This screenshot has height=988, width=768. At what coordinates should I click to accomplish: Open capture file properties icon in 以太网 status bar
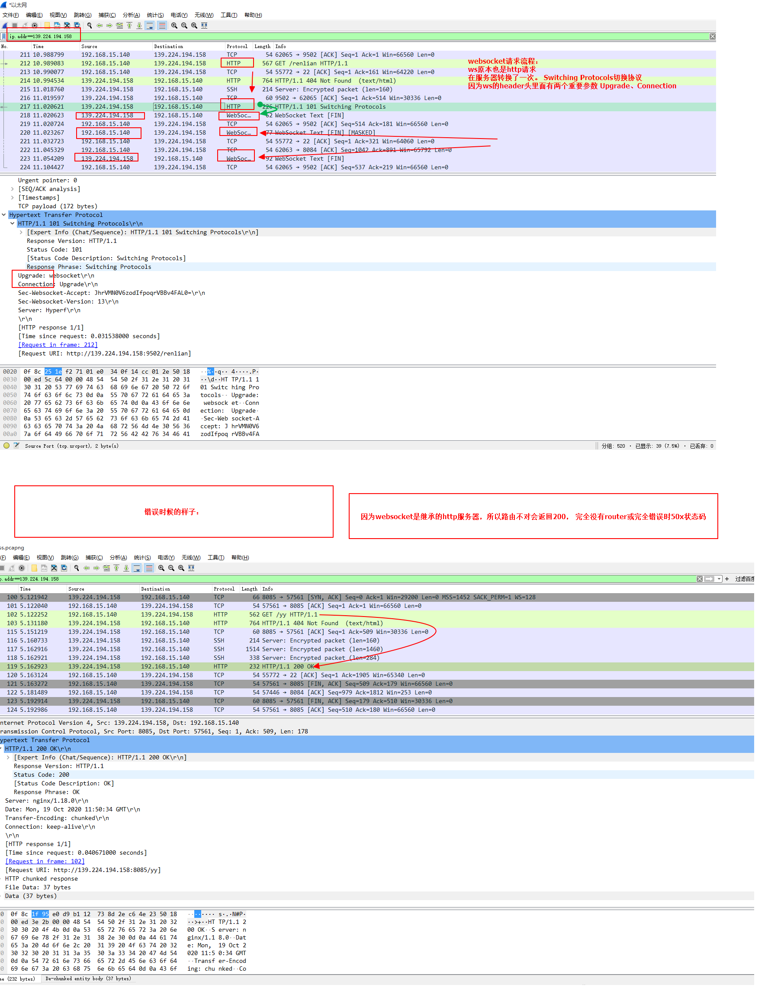(16, 446)
